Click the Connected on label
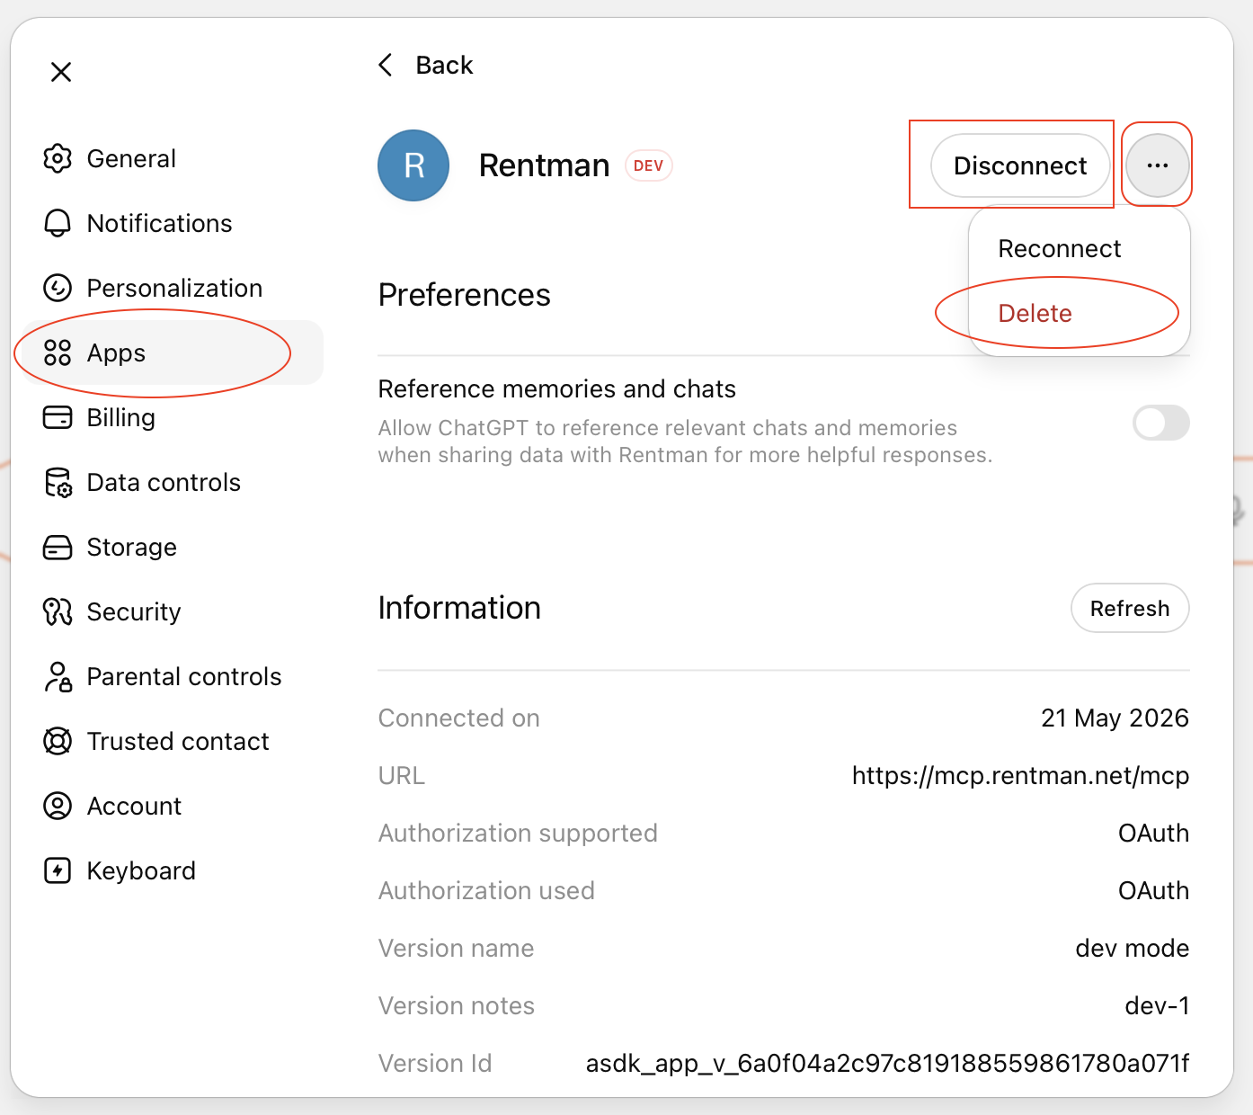 pos(459,718)
